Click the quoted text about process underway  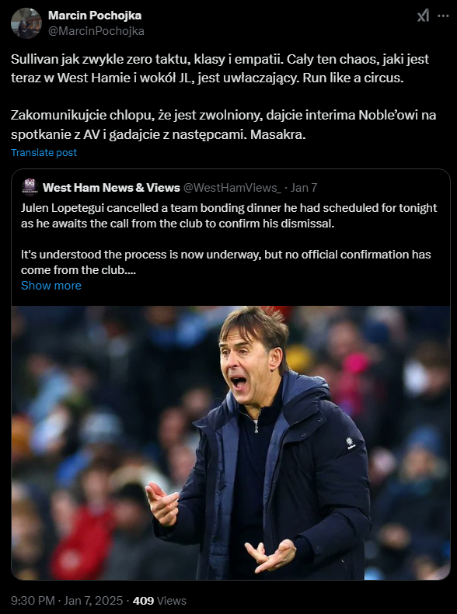[225, 262]
